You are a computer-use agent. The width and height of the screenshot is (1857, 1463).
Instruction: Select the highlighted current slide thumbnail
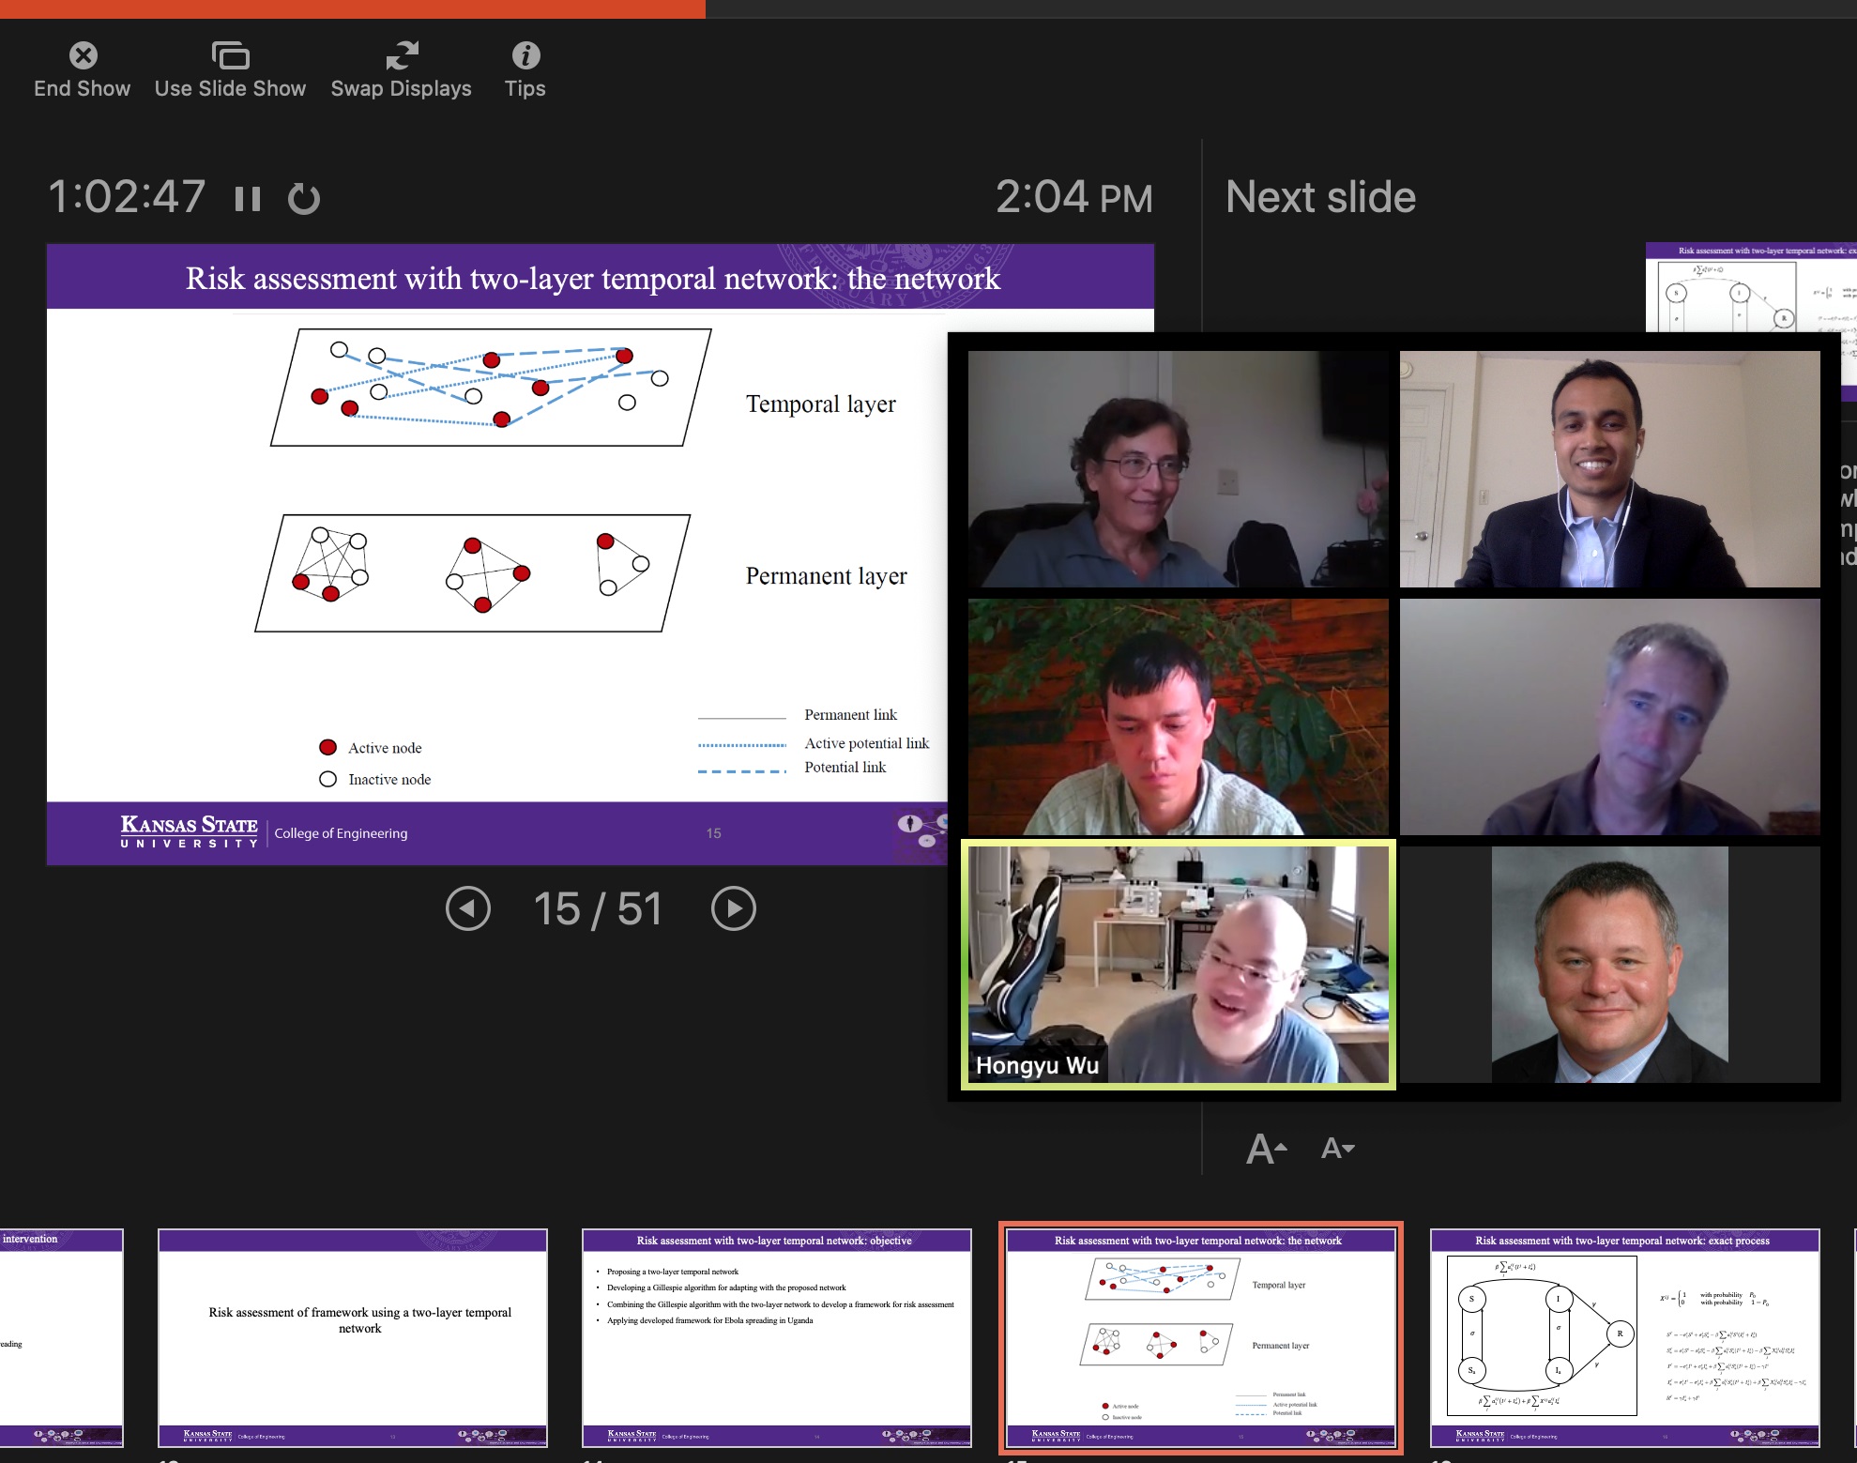pos(1200,1337)
